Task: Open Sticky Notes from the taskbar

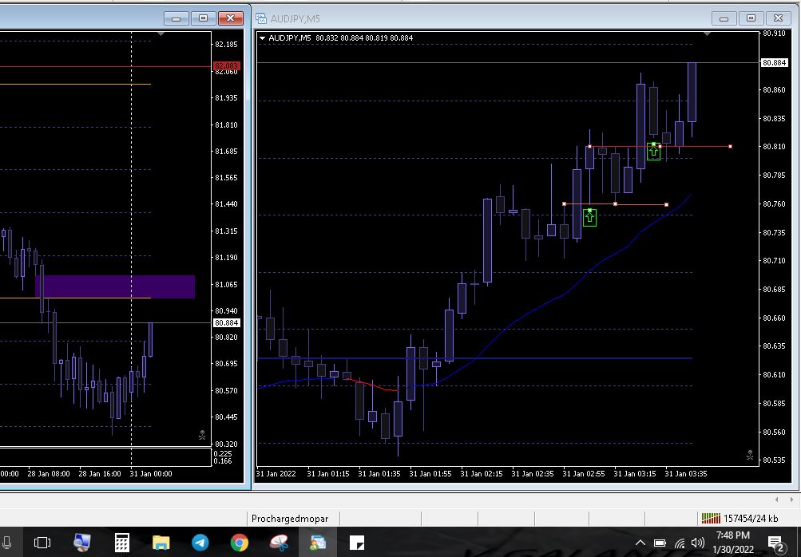Action: coord(357,543)
